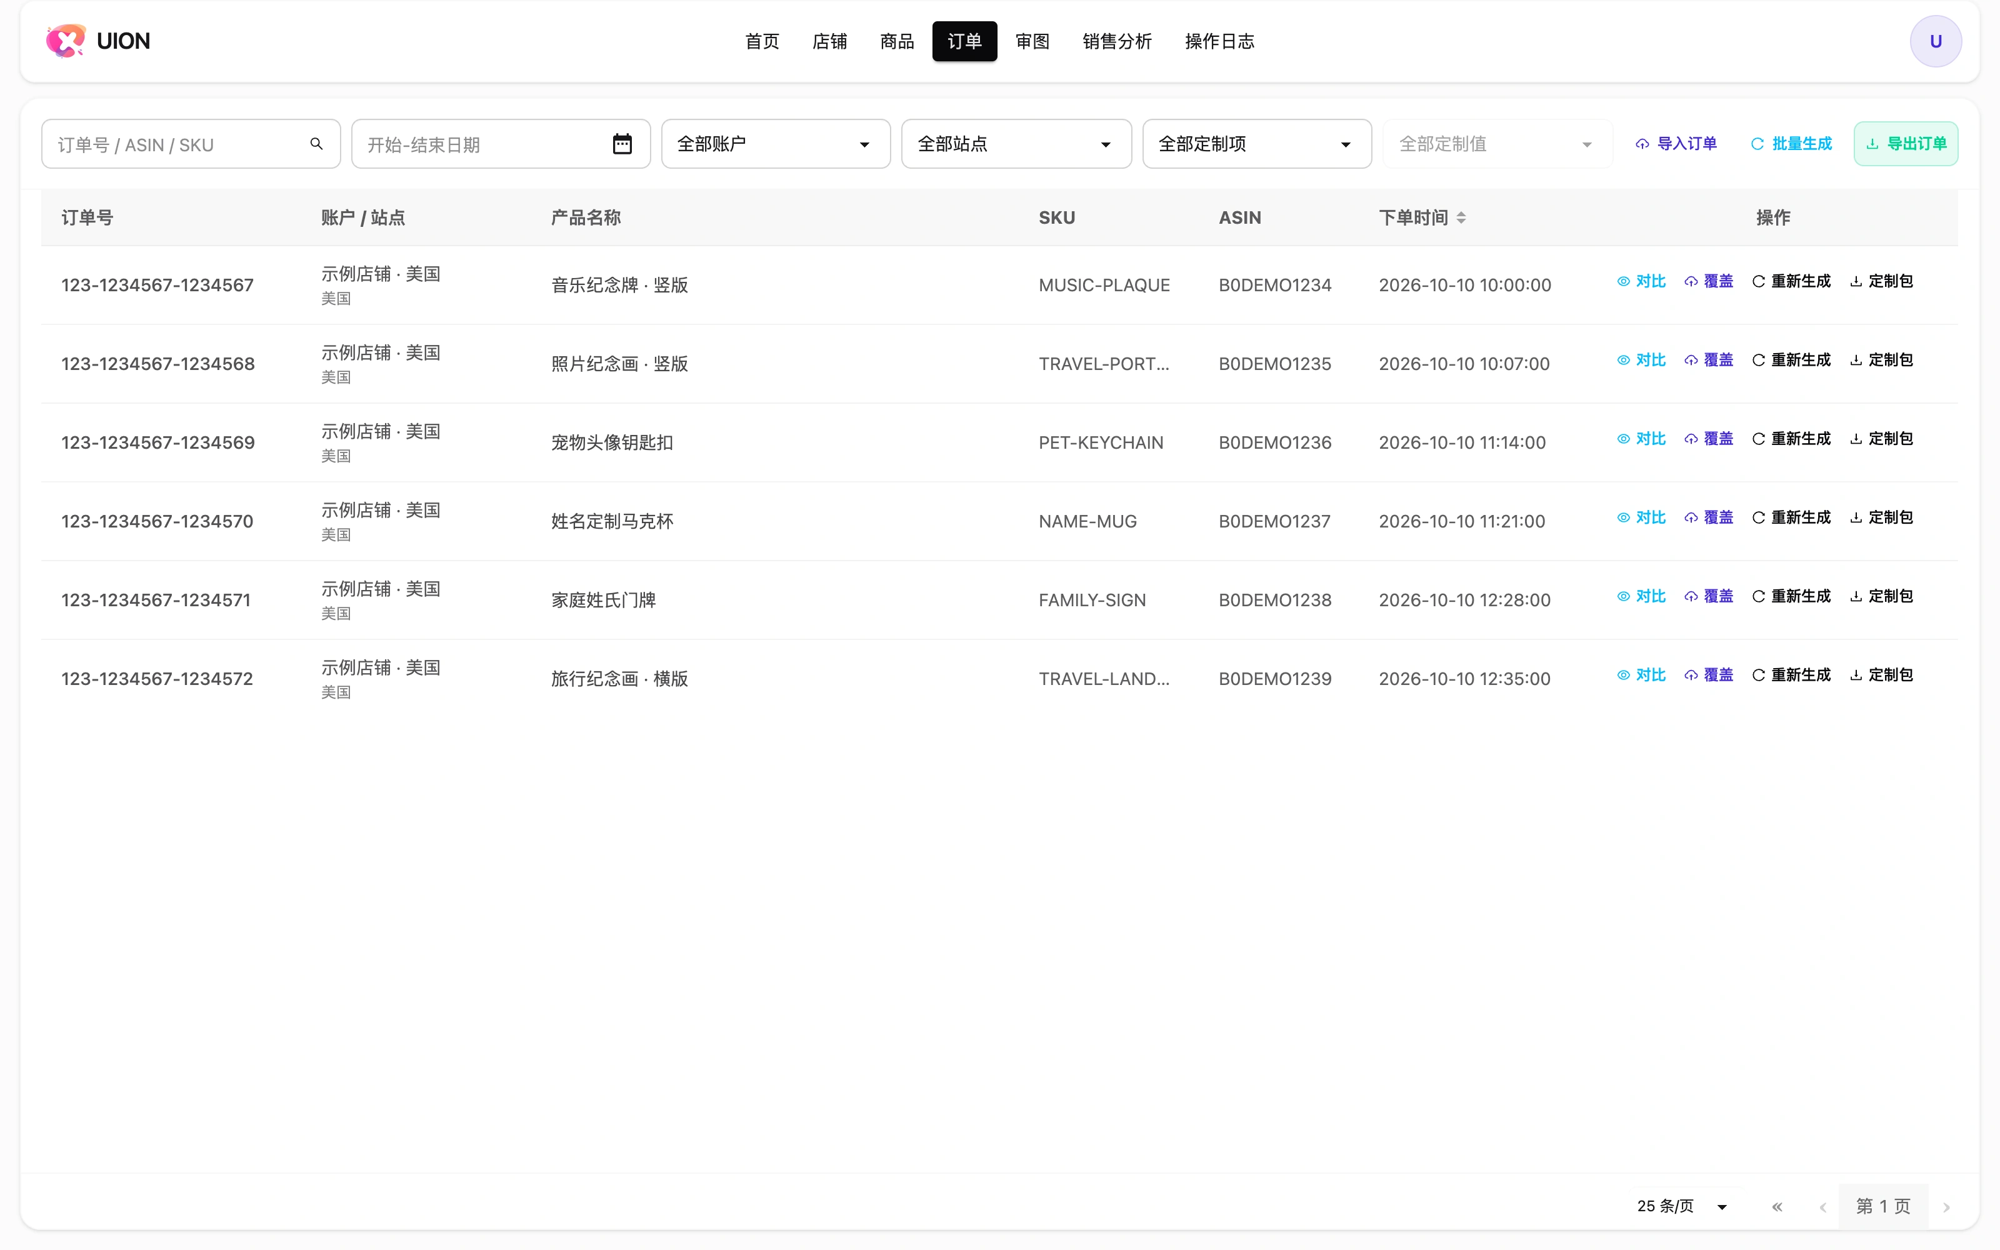The height and width of the screenshot is (1250, 2000).
Task: Click 重新生成 for order 1234571
Action: [1791, 596]
